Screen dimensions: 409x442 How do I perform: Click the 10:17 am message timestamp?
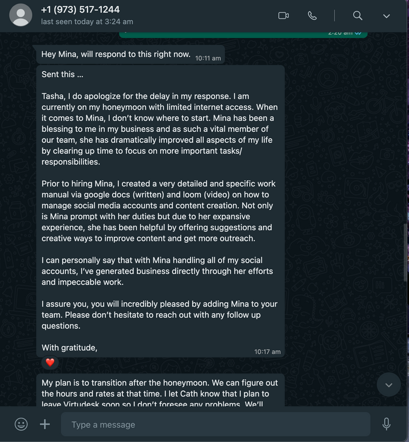267,352
